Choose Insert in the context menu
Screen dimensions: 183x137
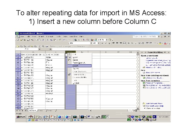[80, 66]
